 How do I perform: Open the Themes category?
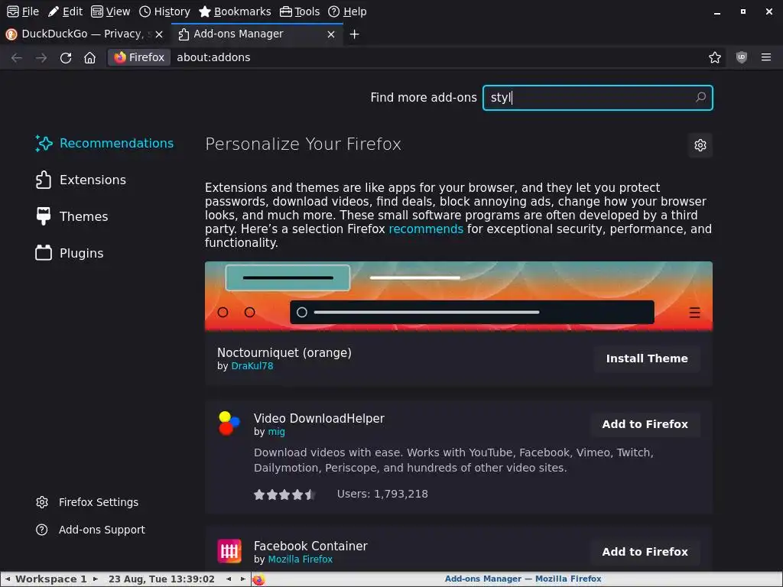tap(71, 216)
